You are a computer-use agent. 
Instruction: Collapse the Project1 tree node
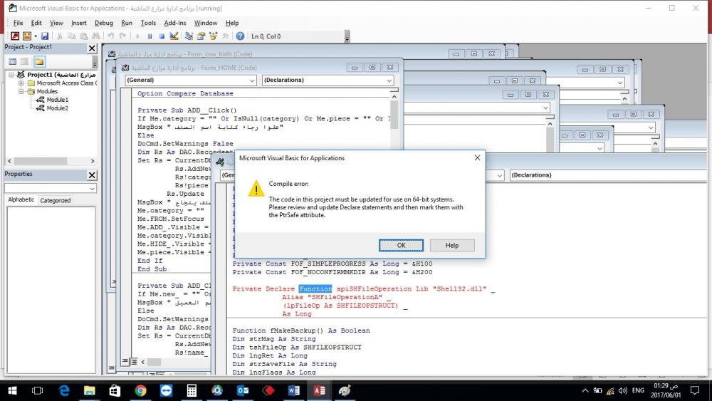[x=11, y=75]
